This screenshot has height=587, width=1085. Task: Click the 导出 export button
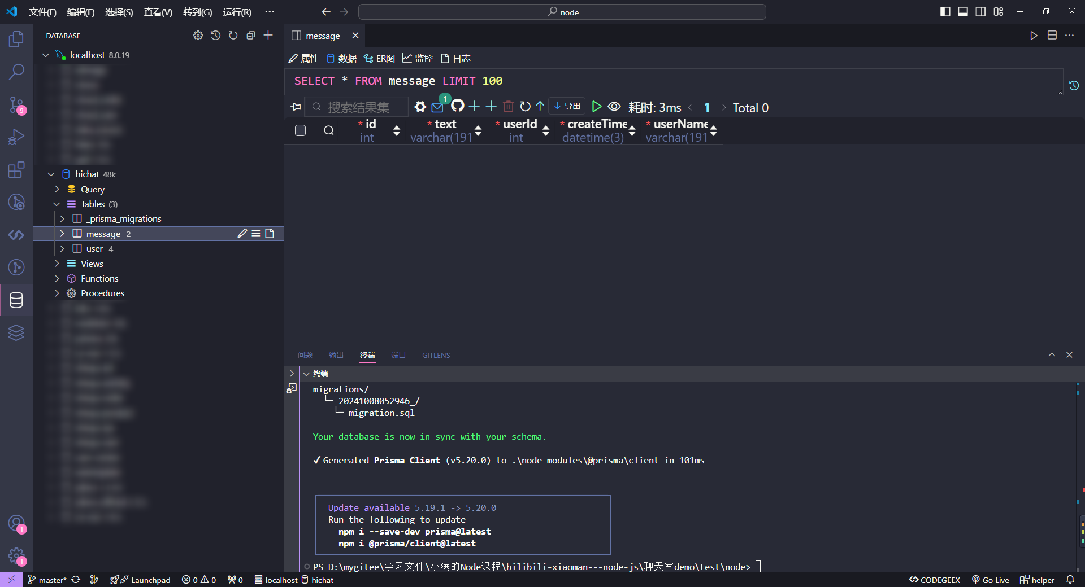click(567, 106)
